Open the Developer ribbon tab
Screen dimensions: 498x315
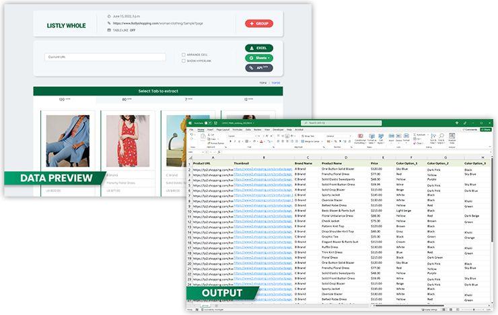[x=278, y=129]
